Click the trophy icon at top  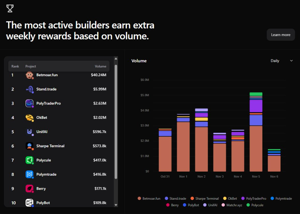click(x=10, y=9)
